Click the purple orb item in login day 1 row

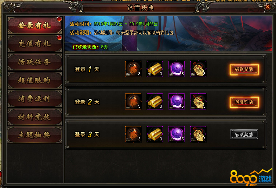coord(177,69)
